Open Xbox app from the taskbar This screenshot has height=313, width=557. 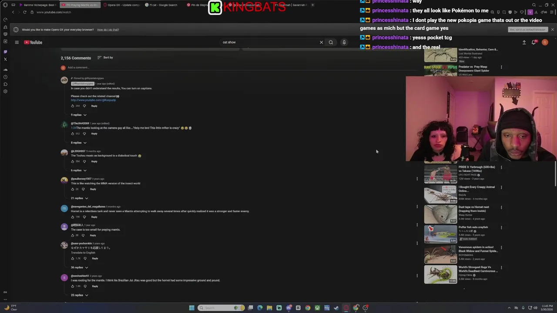point(317,308)
